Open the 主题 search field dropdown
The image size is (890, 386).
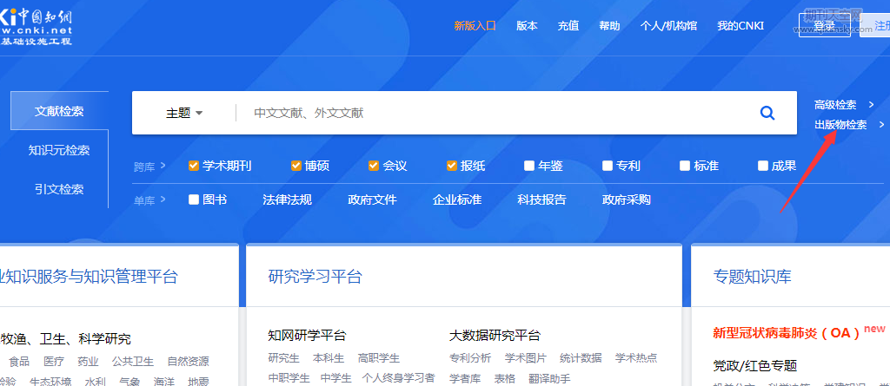184,113
